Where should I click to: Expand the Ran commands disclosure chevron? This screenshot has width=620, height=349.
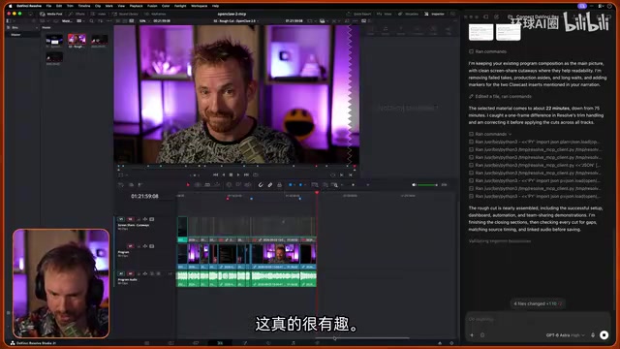tap(511, 134)
